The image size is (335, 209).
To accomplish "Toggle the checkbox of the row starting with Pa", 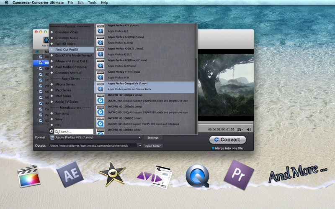I will point(41,115).
